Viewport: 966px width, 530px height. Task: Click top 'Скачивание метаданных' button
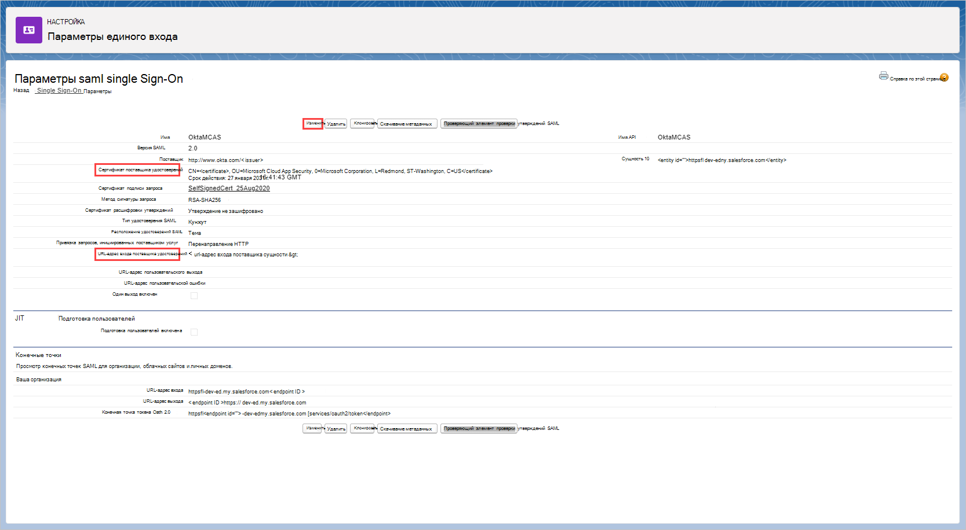click(407, 124)
